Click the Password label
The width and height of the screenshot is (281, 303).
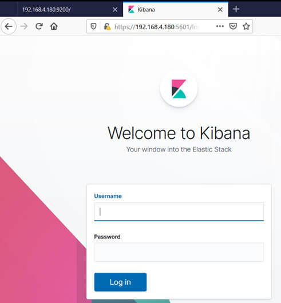pos(107,237)
